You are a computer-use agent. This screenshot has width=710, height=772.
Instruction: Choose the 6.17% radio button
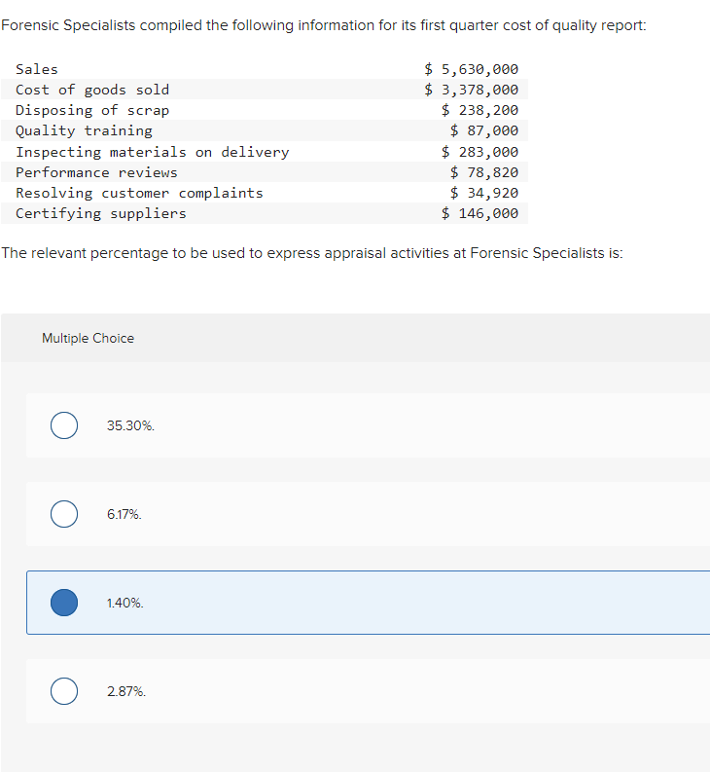pos(64,514)
